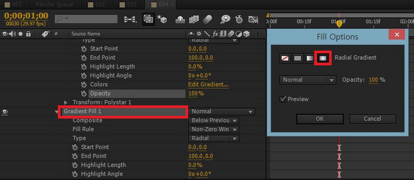
Task: Toggle the Draft 3D button
Action: tap(162, 19)
